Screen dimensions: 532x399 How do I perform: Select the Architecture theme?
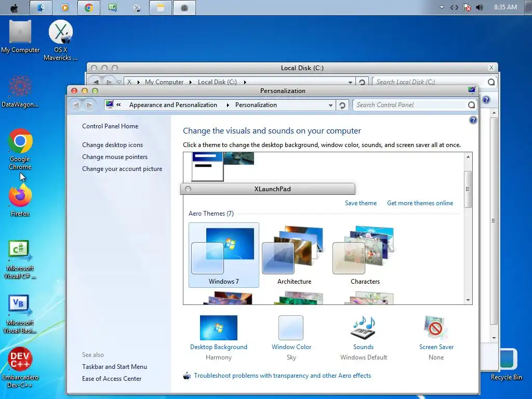[294, 255]
